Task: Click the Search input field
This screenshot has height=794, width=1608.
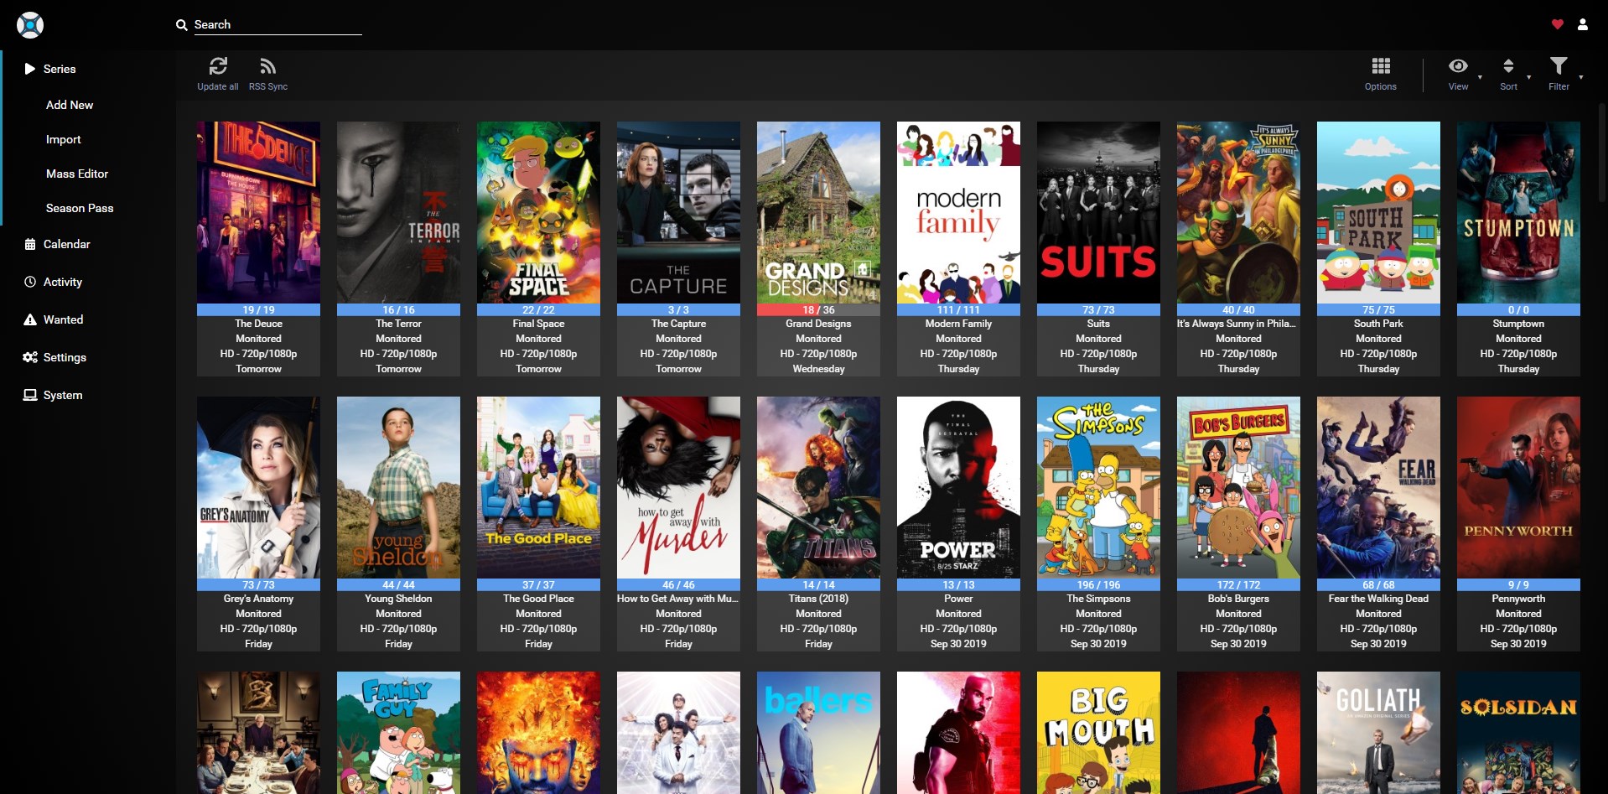Action: point(277,25)
